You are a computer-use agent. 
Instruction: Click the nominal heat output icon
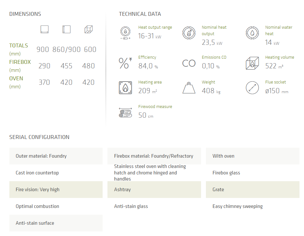pos(189,33)
